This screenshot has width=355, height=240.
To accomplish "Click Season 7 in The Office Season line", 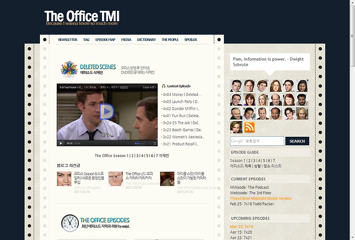I will tap(157, 156).
